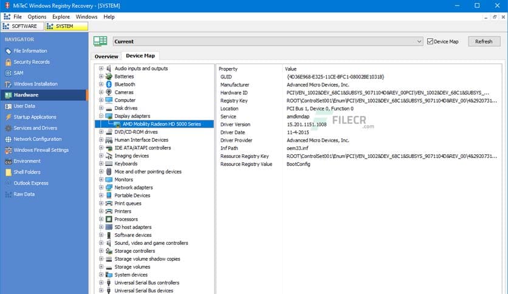Expand Human Interface Devices node
The image size is (508, 294).
pyautogui.click(x=101, y=140)
